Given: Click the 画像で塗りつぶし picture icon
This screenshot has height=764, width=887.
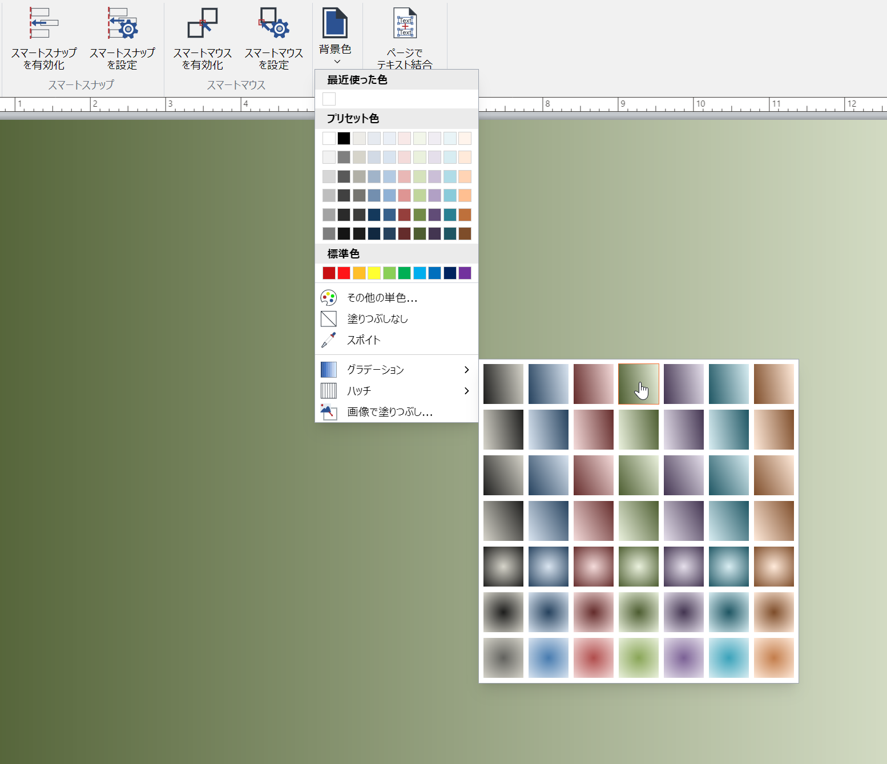Looking at the screenshot, I should pyautogui.click(x=329, y=412).
